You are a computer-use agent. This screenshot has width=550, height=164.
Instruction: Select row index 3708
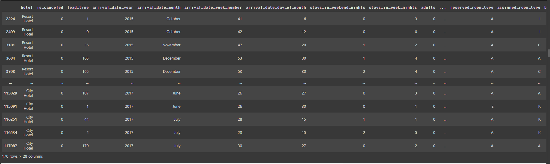click(x=11, y=71)
